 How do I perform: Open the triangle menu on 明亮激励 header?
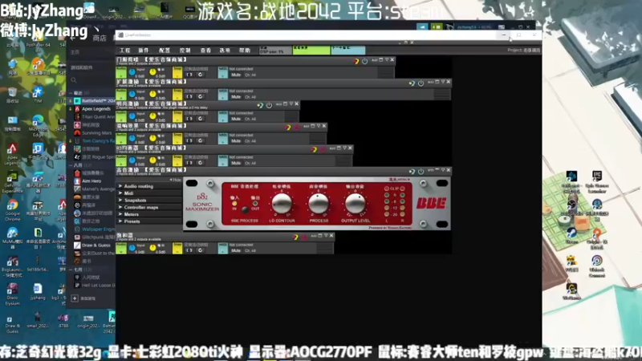click(291, 104)
